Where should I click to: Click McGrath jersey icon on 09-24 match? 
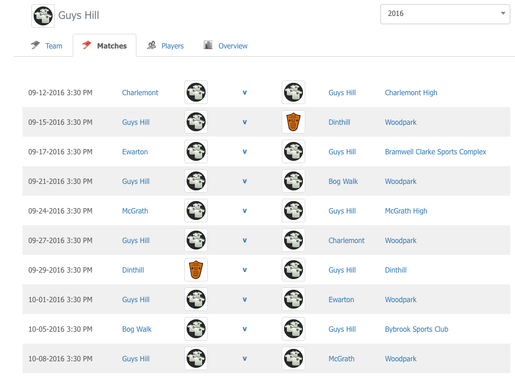click(196, 211)
